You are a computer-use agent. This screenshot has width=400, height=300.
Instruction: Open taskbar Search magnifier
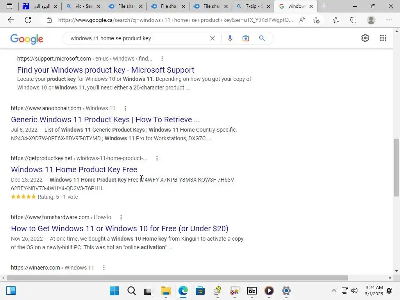[x=131, y=291]
